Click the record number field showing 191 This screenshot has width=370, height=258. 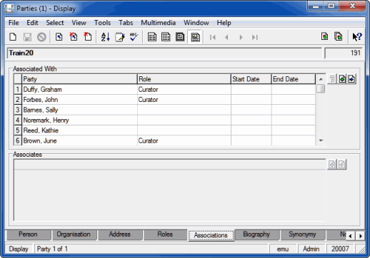tap(344, 53)
